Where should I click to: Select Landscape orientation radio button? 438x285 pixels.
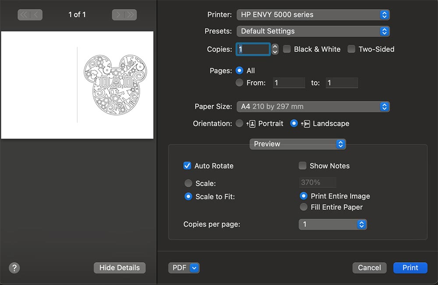294,123
